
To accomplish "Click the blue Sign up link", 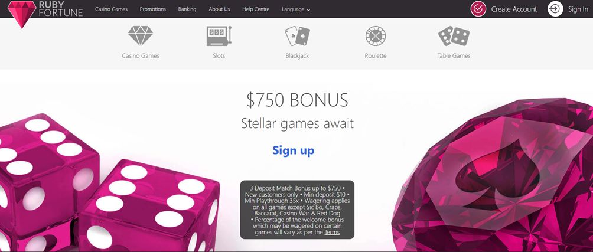I will click(x=293, y=150).
